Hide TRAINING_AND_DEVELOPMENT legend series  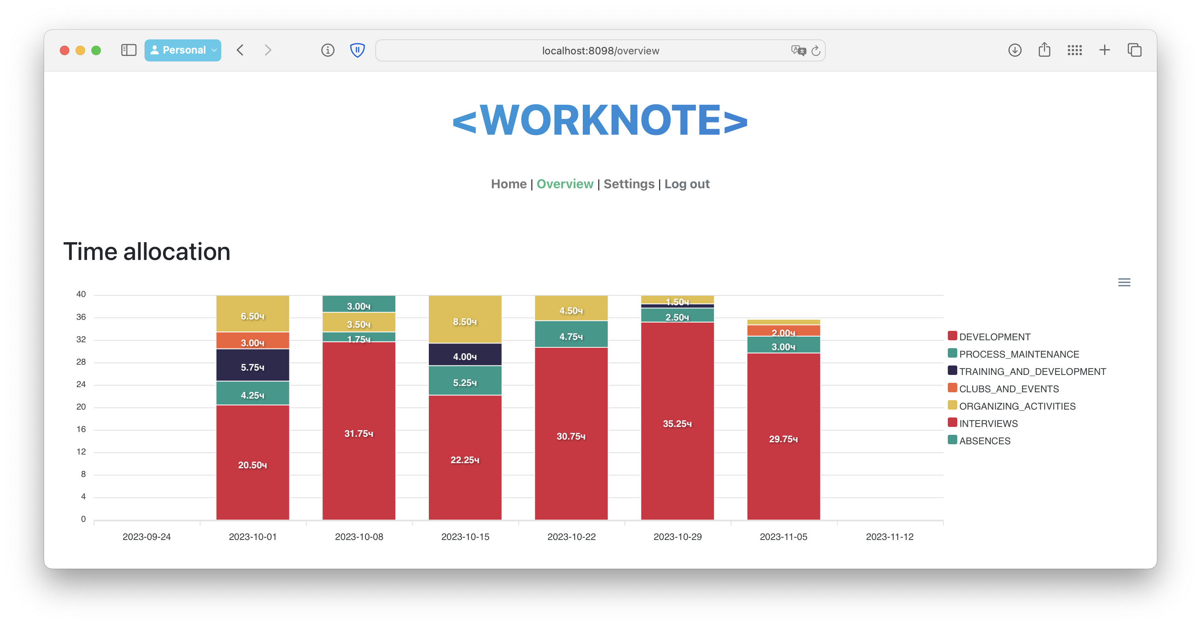click(1032, 371)
